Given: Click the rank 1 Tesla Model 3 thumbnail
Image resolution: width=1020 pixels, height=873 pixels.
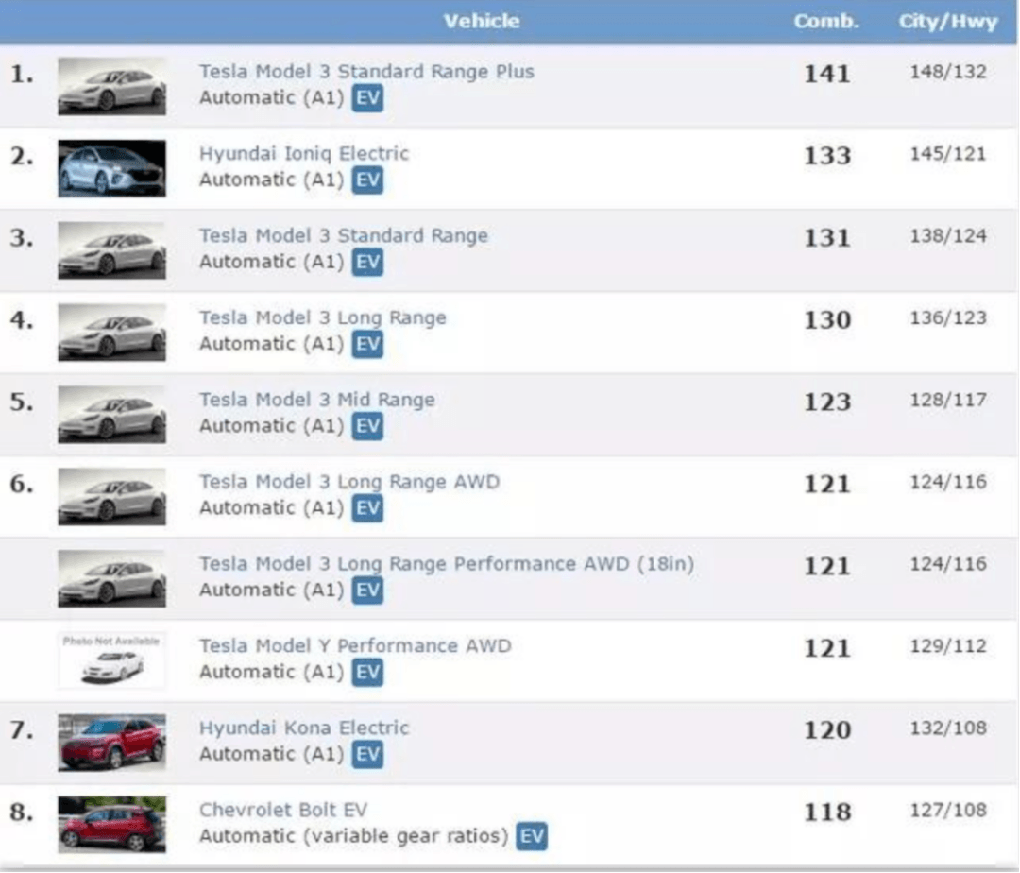Looking at the screenshot, I should click(x=111, y=87).
